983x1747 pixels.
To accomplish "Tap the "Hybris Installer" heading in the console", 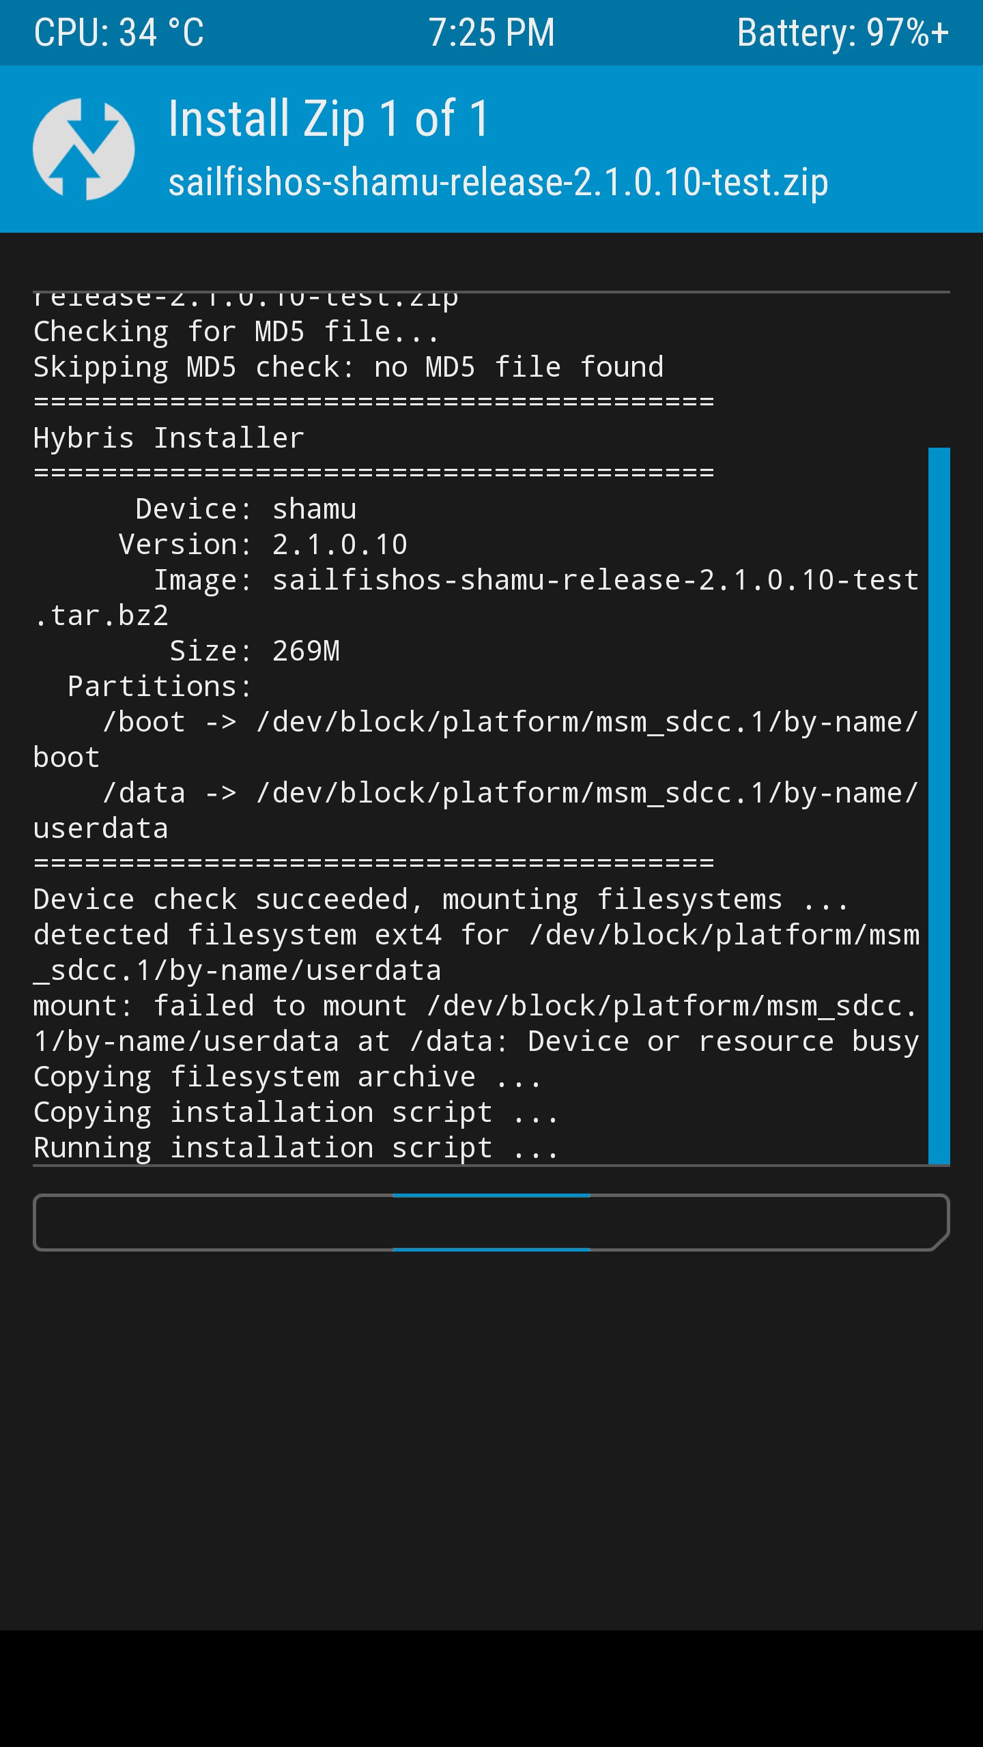I will point(169,438).
